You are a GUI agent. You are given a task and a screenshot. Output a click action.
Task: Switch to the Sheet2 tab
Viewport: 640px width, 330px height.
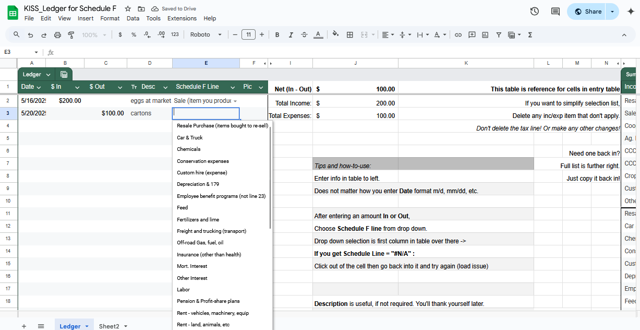click(x=109, y=326)
